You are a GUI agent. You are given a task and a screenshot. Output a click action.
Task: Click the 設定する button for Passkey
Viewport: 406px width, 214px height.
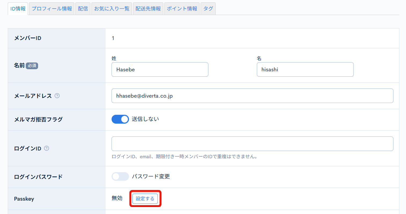(x=145, y=198)
